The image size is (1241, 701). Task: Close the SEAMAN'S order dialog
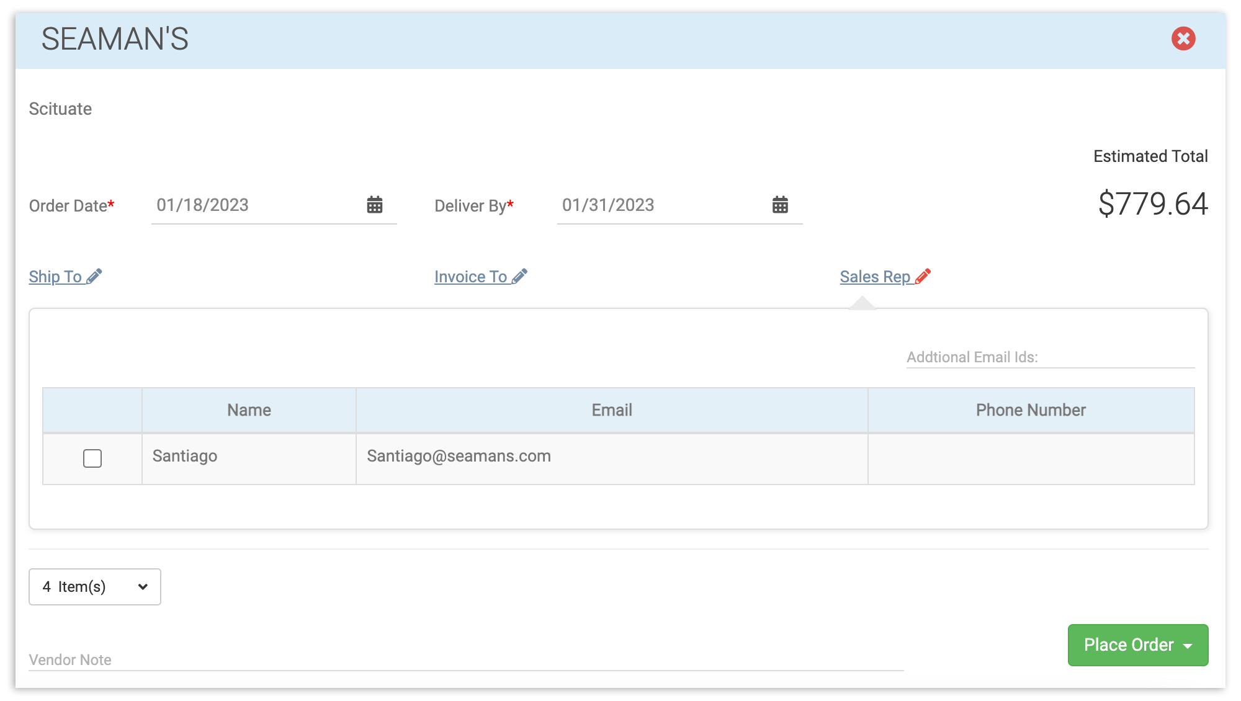[1183, 38]
